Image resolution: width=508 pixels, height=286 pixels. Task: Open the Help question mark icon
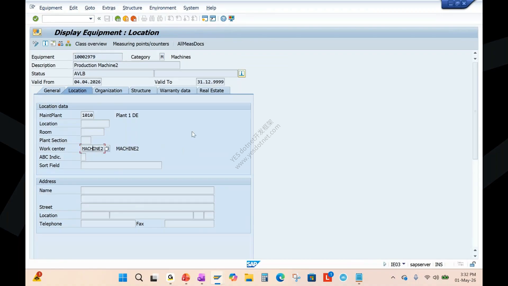click(223, 19)
